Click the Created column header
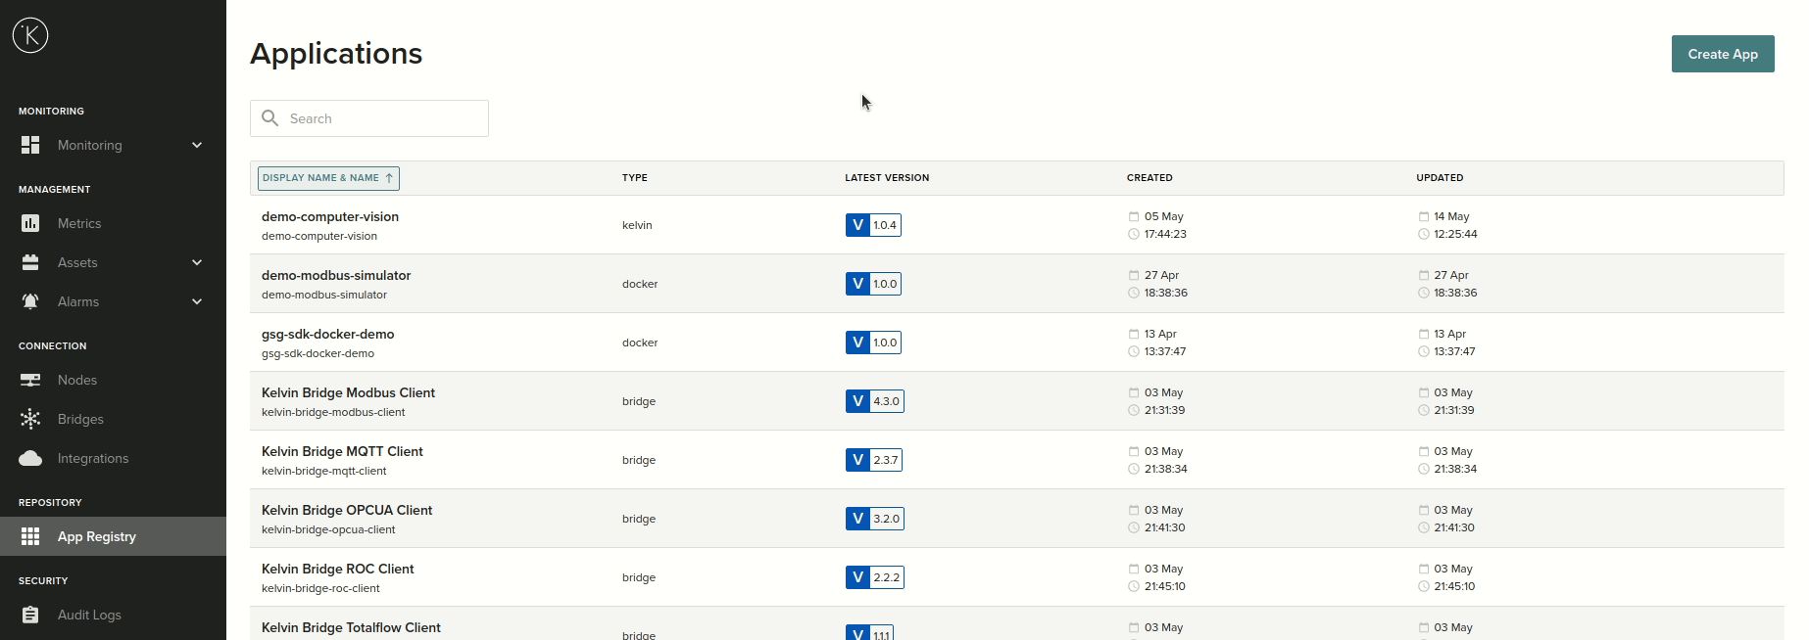 coord(1149,178)
